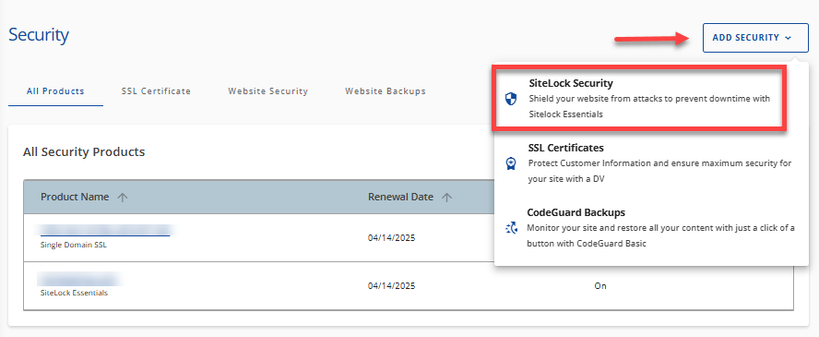Click the SiteLock Security shield icon
Viewport: 819px width, 337px height.
point(511,100)
